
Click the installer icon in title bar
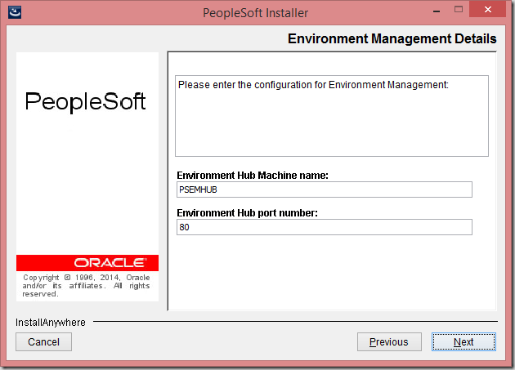tap(15, 12)
